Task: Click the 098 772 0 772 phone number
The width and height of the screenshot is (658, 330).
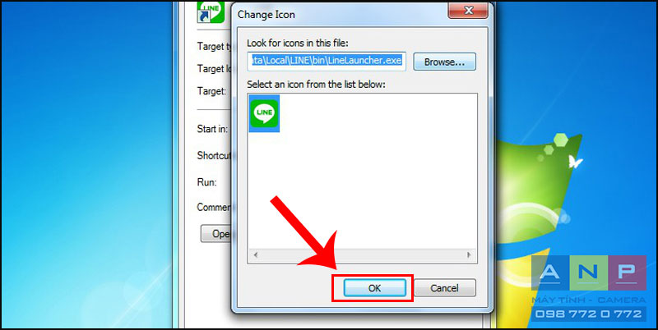Action: (589, 314)
